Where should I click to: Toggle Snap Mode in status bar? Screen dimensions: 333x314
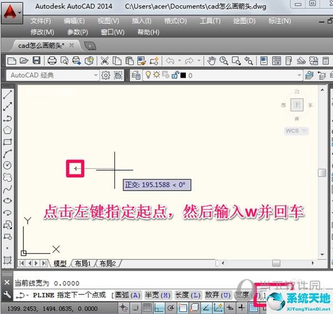point(135,308)
